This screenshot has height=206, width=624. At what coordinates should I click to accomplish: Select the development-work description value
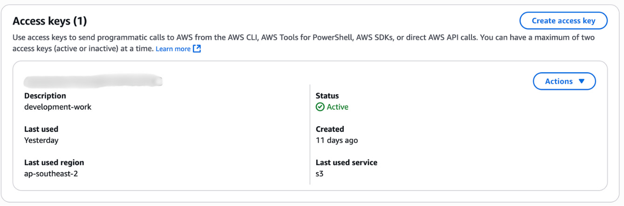[x=58, y=107]
